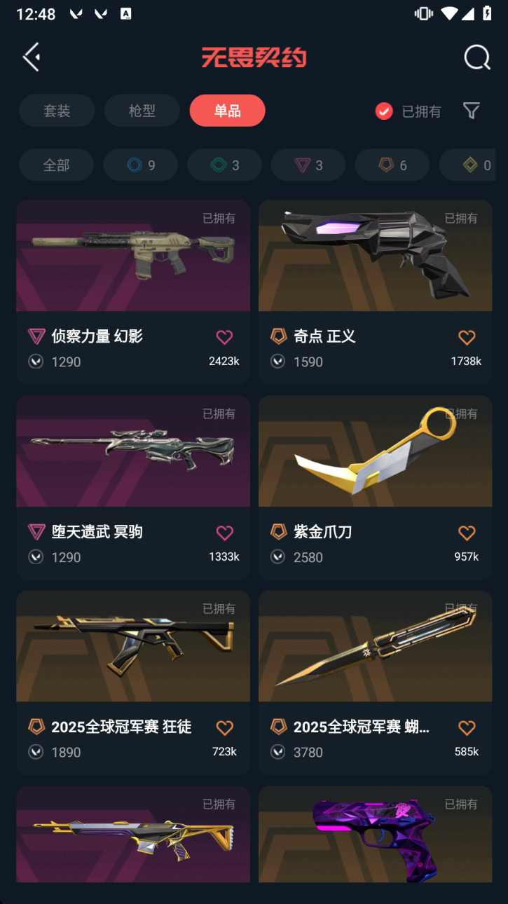Tap heart icon for 紫金爪刀
This screenshot has width=508, height=904.
(x=467, y=533)
